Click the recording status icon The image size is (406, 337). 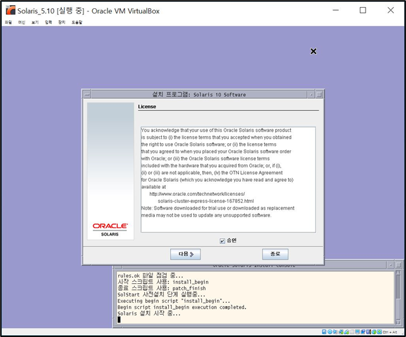(363, 332)
